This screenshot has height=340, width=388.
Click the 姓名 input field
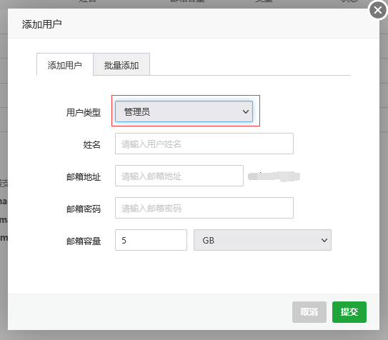point(204,144)
